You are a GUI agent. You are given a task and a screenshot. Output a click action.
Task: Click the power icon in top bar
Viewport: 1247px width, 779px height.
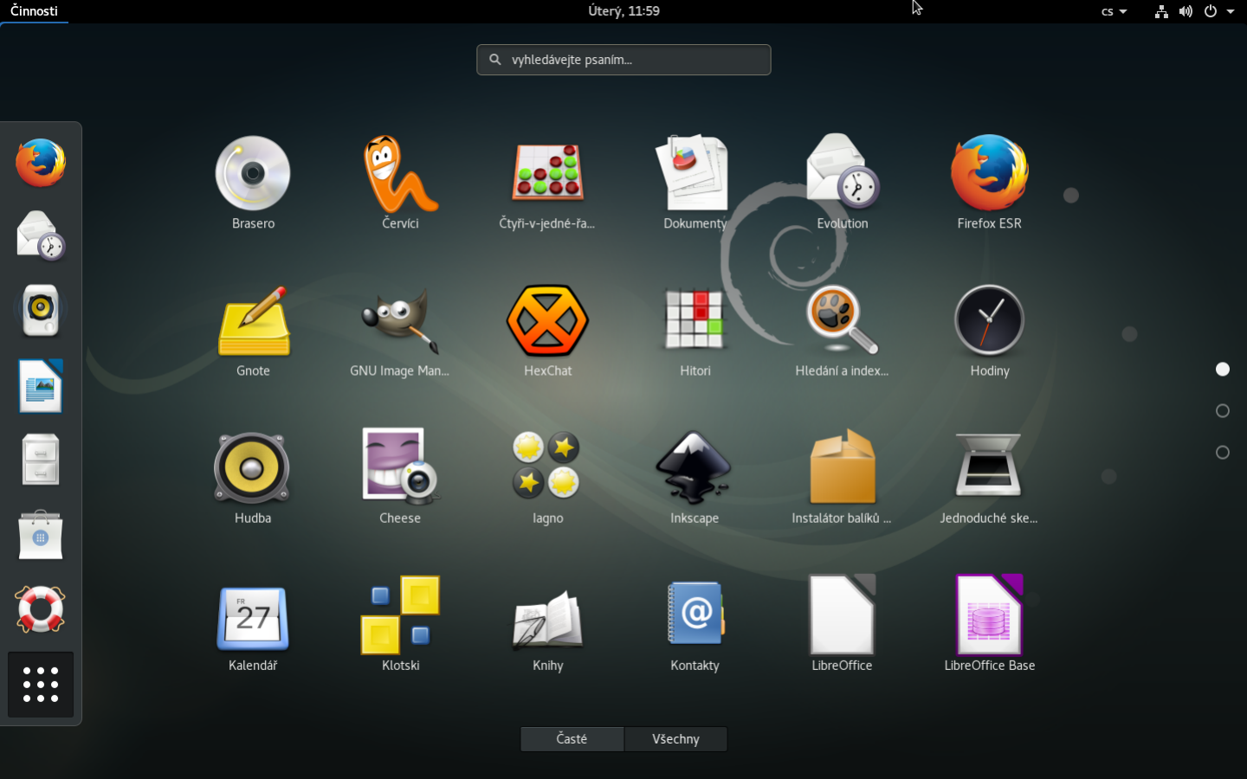pos(1211,11)
